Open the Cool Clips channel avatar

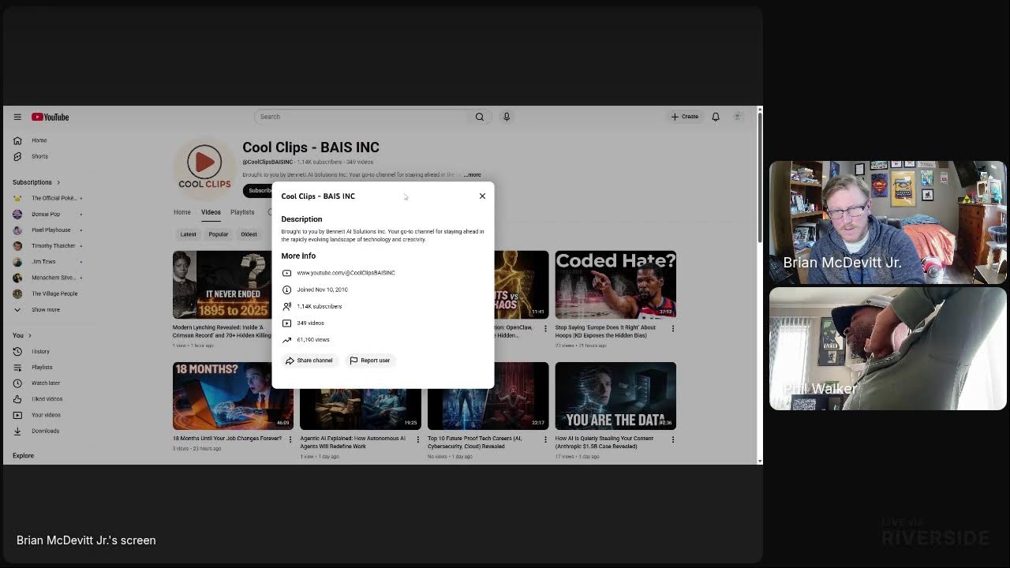point(204,168)
